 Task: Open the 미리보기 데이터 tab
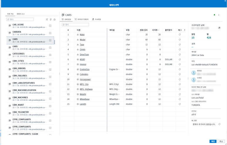[82, 19]
